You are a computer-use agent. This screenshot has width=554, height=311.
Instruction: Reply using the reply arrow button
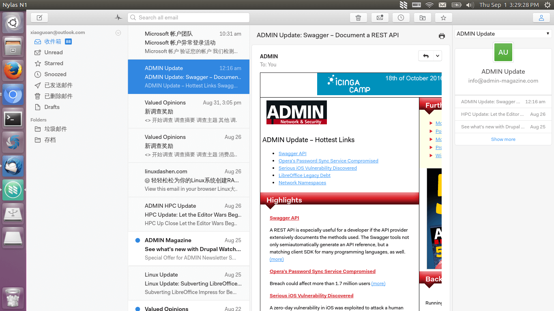425,56
